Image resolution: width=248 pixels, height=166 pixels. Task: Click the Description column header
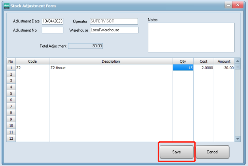[111, 61]
